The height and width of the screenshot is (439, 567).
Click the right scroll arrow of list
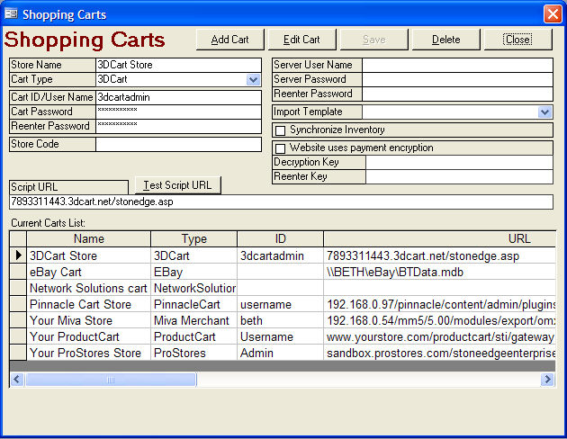[x=547, y=380]
